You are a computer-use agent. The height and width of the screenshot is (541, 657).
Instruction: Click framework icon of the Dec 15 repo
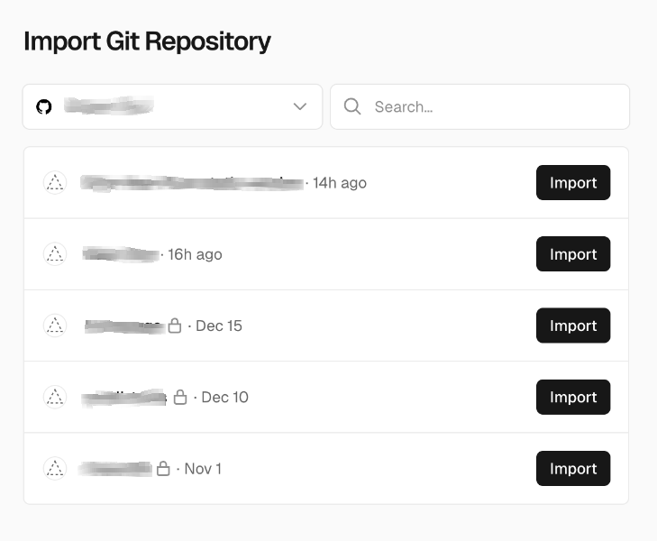[x=55, y=326]
